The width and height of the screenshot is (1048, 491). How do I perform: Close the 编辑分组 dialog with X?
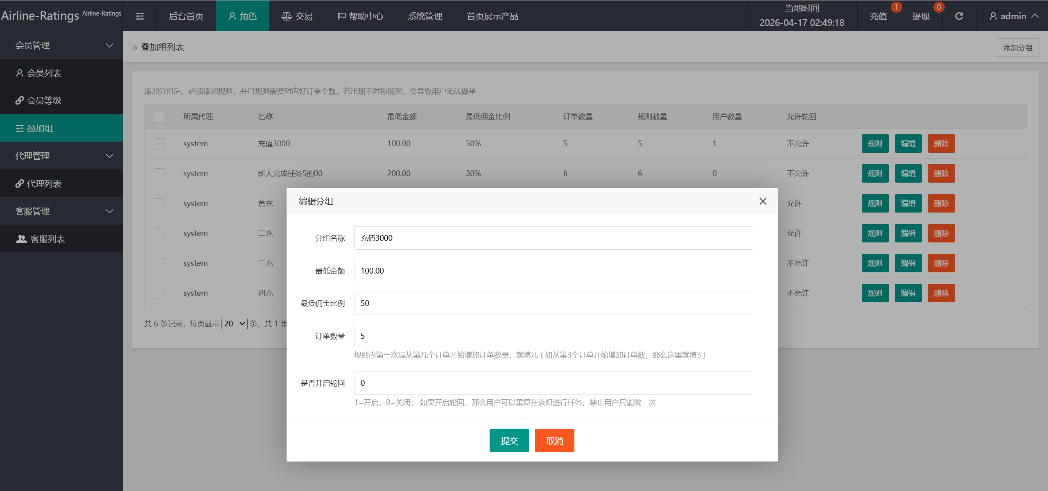coord(763,201)
